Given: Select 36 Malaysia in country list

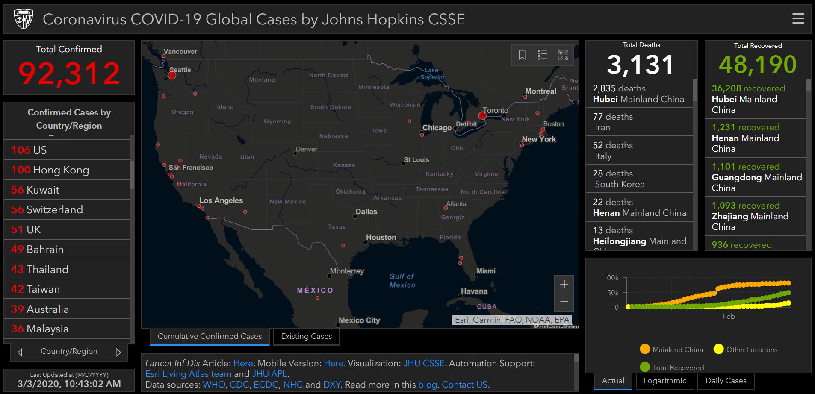Looking at the screenshot, I should [67, 329].
